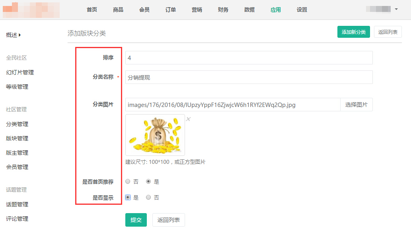411x233 pixels.
Task: Expand the 概述 sidebar section
Action: [x=14, y=35]
